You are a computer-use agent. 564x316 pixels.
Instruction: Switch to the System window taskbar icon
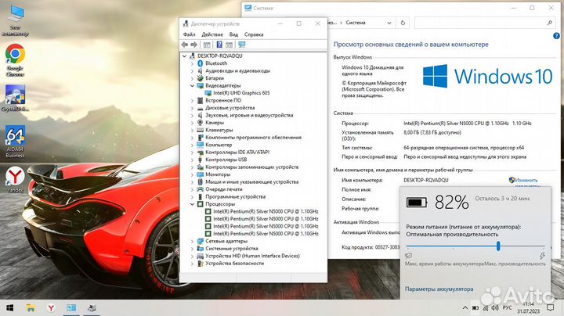coord(71,307)
